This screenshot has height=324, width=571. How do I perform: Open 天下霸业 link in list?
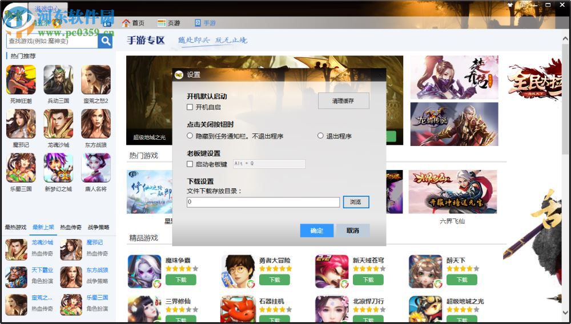click(x=42, y=270)
